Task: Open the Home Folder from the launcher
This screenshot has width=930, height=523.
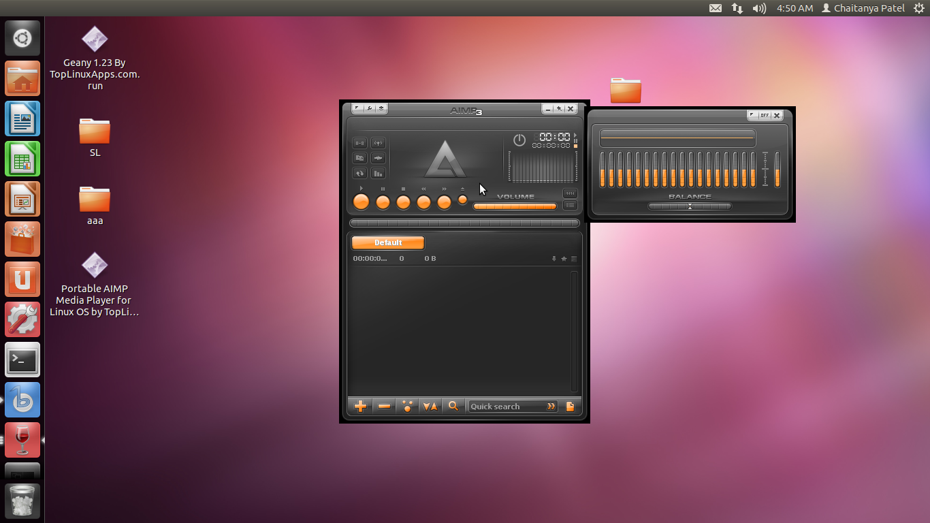Action: click(22, 78)
